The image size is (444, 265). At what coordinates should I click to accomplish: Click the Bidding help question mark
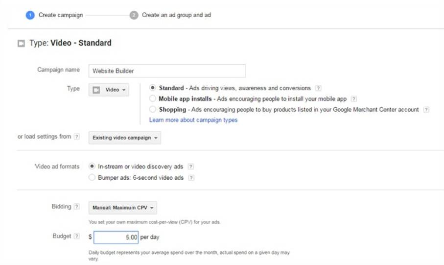tap(77, 207)
